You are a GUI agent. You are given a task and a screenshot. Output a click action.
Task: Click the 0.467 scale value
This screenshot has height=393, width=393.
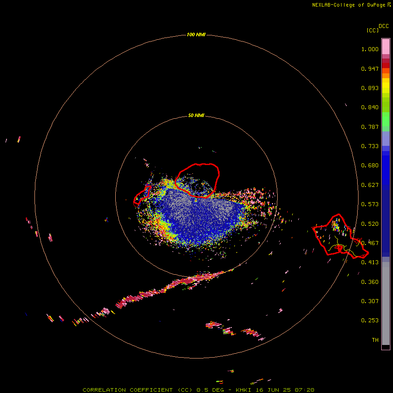(x=370, y=243)
